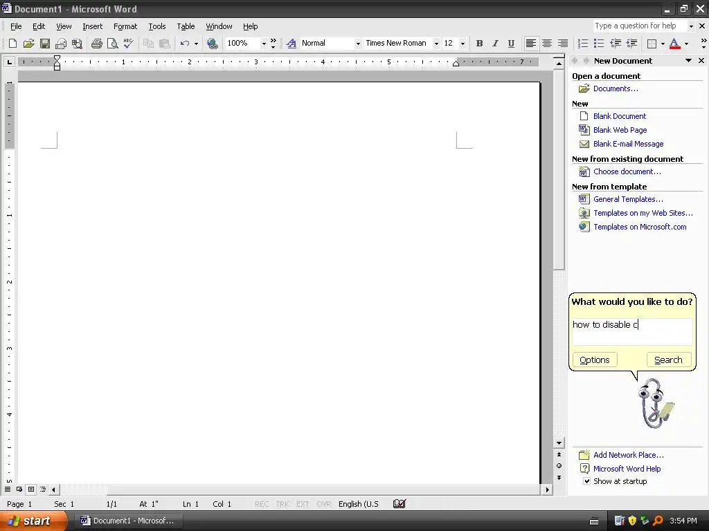Click the Paste toolbar icon
The image size is (709, 531).
(165, 44)
